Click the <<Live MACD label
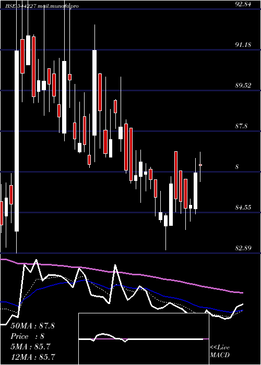This screenshot has height=365, width=261. point(220,351)
